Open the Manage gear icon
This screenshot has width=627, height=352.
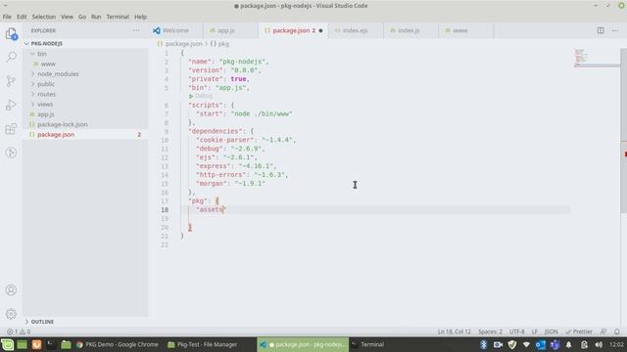tap(11, 314)
